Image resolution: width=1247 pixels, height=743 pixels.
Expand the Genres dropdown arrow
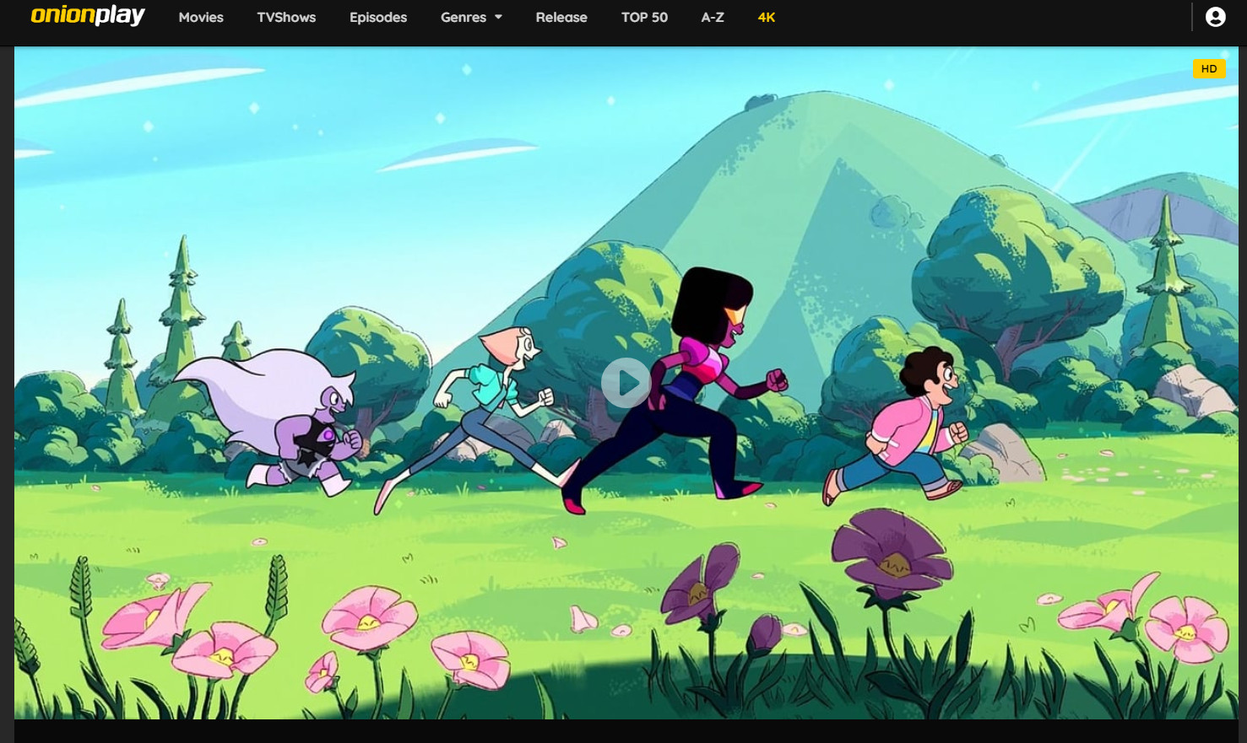tap(498, 17)
